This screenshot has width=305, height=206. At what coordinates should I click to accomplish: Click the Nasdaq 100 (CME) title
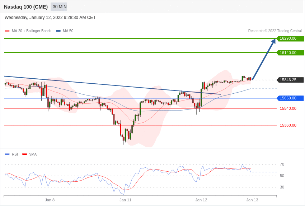pos(26,7)
